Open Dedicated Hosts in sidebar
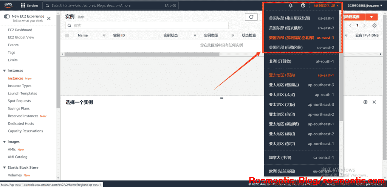The image size is (387, 187). [21, 124]
